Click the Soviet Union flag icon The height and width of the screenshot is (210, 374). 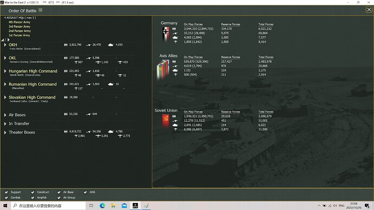pos(166,121)
